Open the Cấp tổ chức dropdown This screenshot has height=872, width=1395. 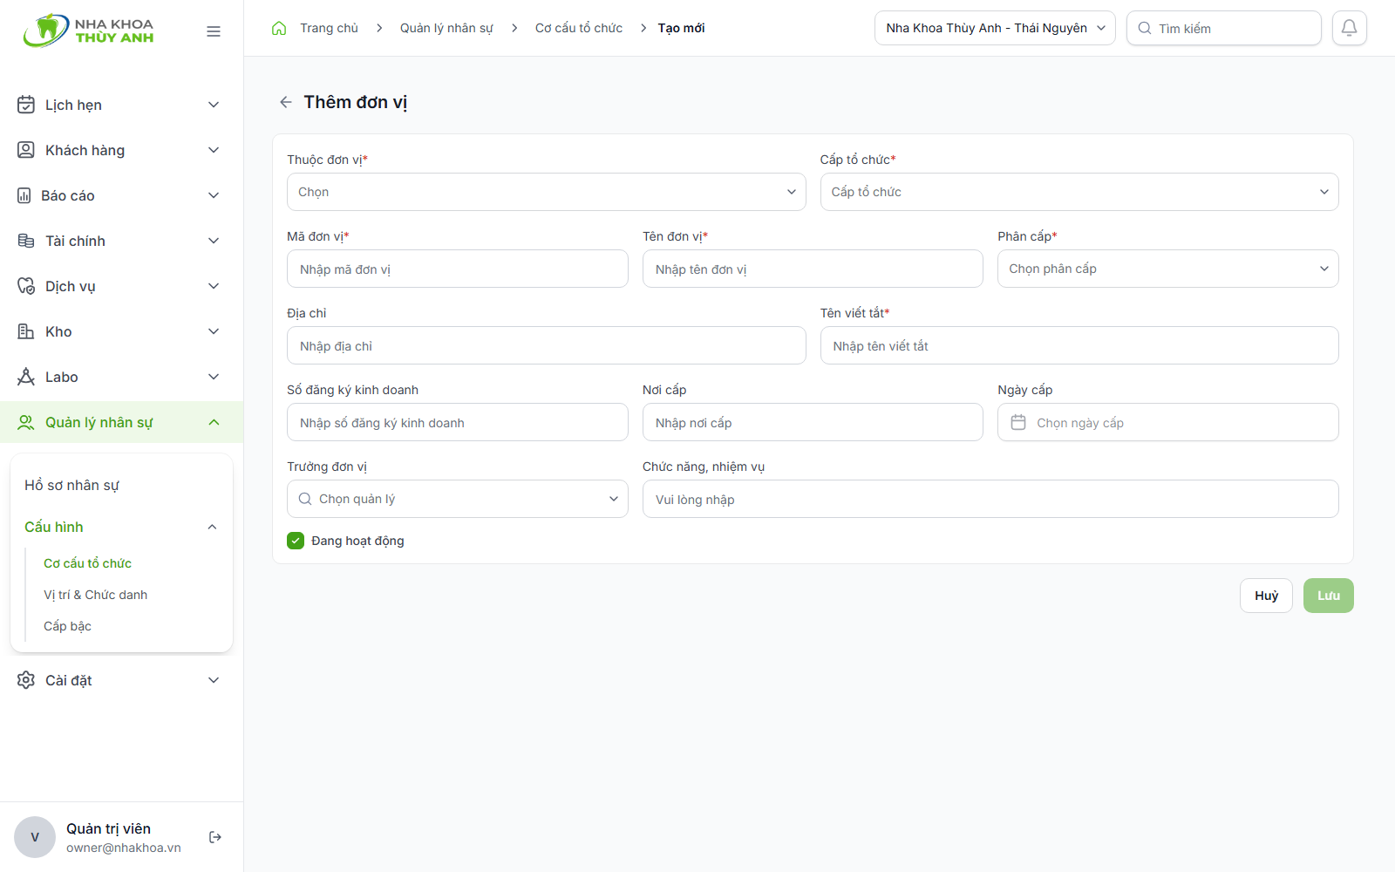tap(1079, 192)
